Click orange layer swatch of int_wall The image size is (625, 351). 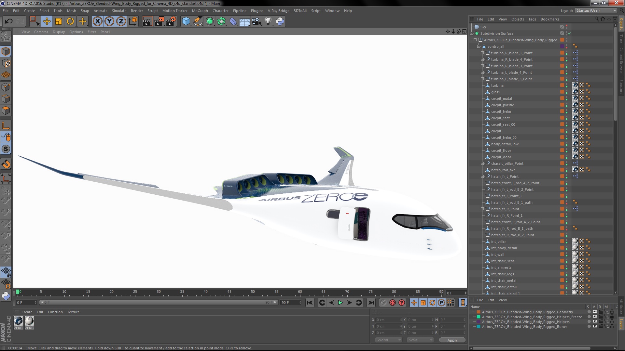click(x=562, y=254)
